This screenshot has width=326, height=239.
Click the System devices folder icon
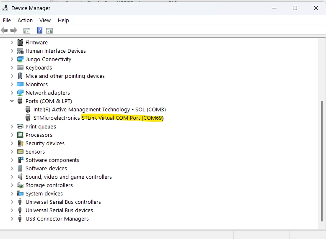click(x=20, y=193)
